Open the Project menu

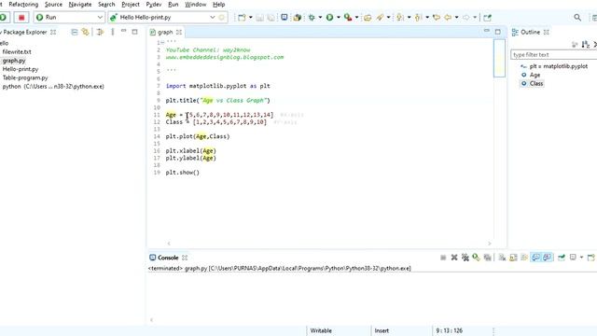pos(131,5)
